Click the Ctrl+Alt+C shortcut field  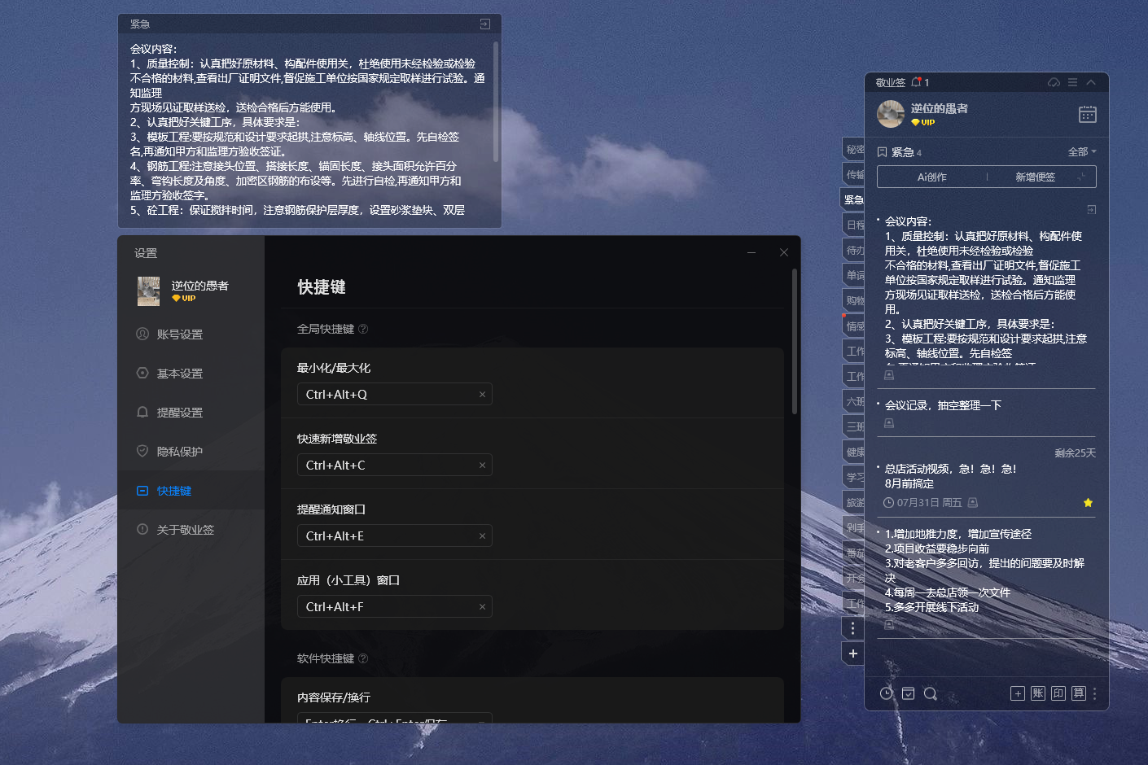pyautogui.click(x=395, y=465)
